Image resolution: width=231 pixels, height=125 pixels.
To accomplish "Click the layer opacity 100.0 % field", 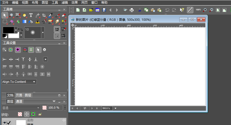I will (55, 108).
